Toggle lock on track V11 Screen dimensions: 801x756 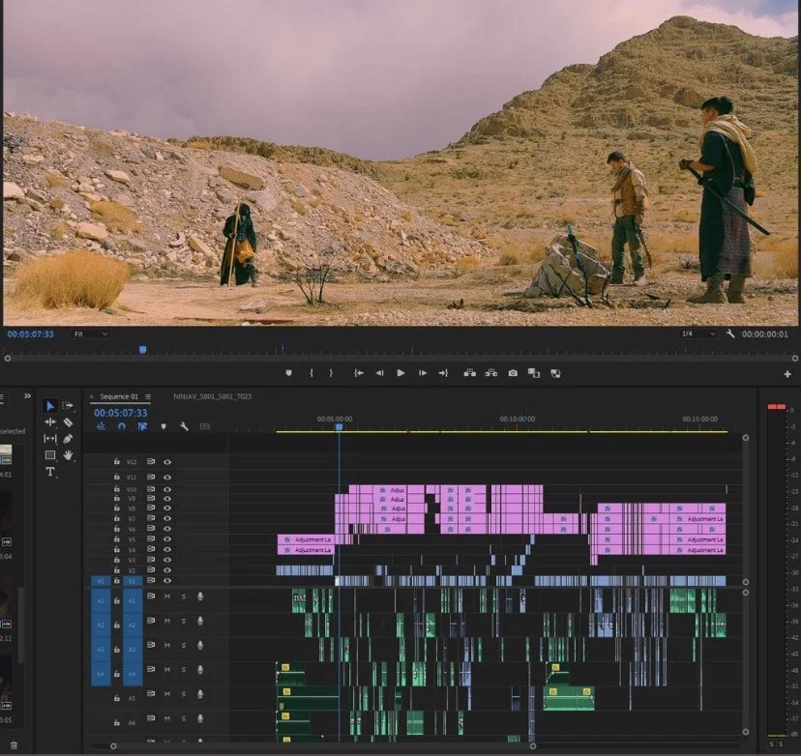pyautogui.click(x=117, y=477)
